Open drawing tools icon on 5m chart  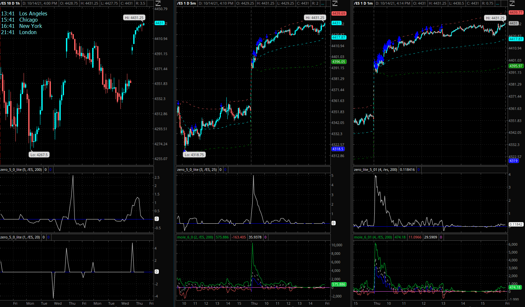(x=335, y=3)
